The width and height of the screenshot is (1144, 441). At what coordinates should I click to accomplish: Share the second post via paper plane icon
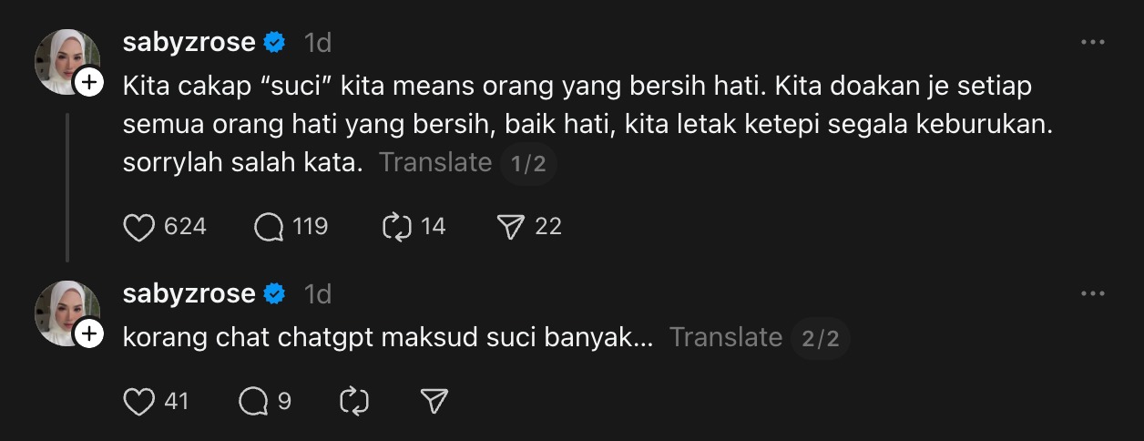[435, 401]
